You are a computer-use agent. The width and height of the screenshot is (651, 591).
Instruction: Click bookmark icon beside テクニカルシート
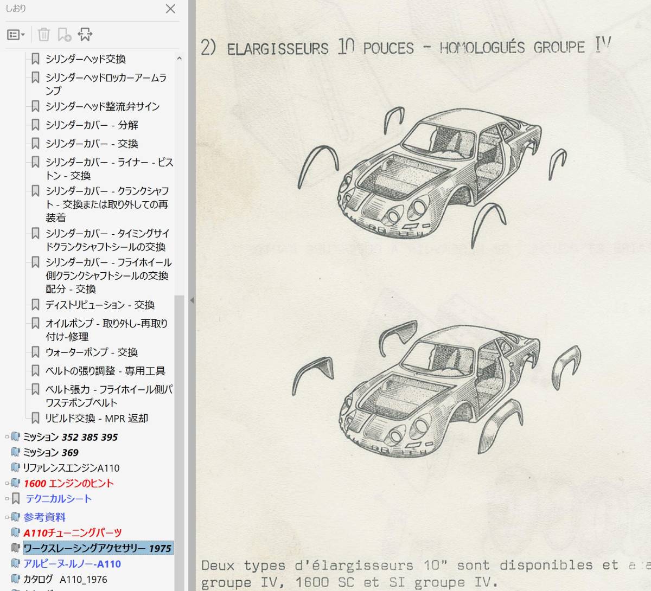(x=16, y=499)
